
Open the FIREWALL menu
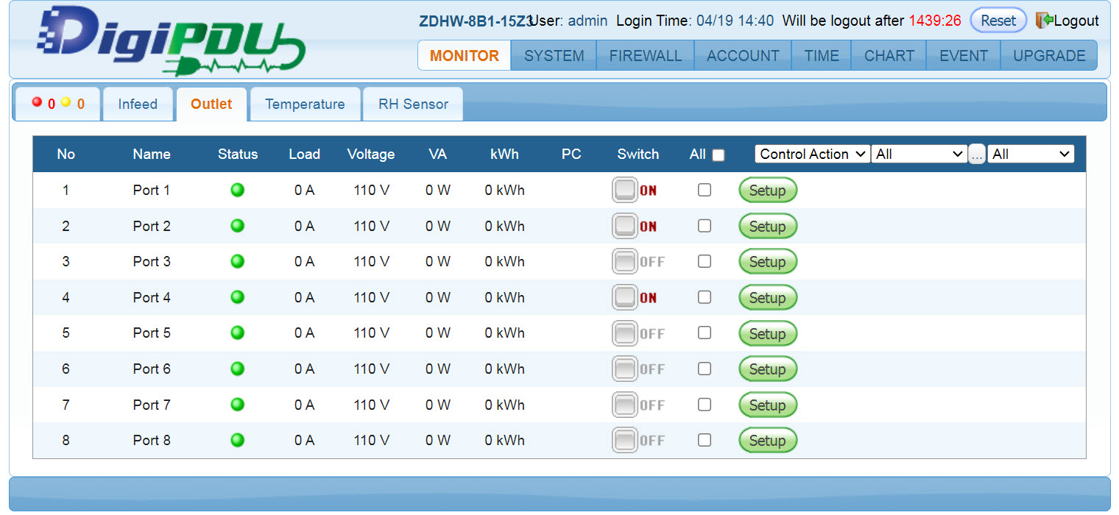[645, 56]
